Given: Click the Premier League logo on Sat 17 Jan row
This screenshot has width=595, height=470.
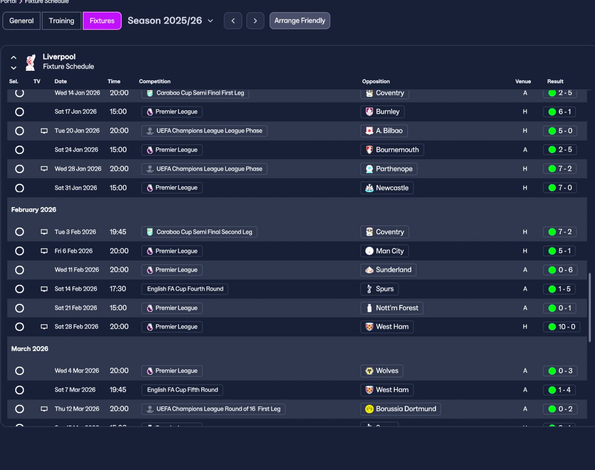Looking at the screenshot, I should click(x=150, y=112).
